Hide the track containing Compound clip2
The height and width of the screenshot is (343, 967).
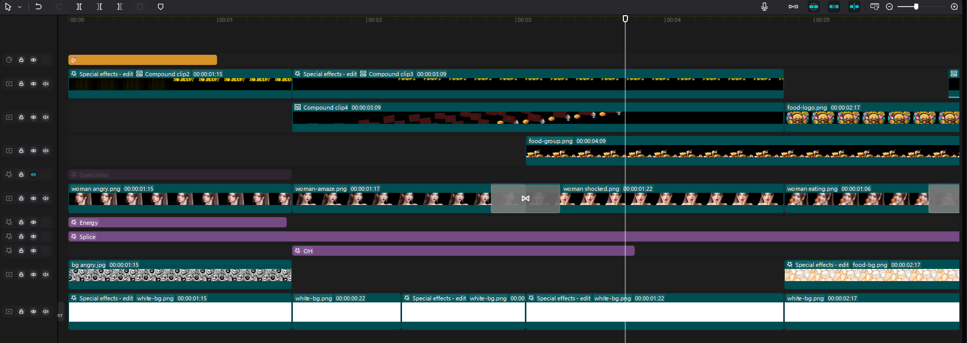coord(34,84)
